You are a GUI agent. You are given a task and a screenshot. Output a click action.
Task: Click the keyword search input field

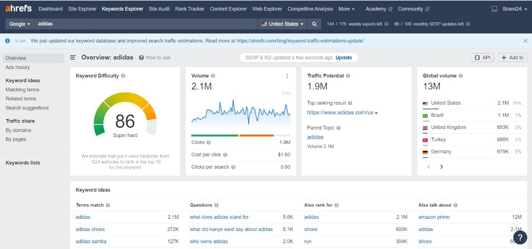tap(146, 24)
